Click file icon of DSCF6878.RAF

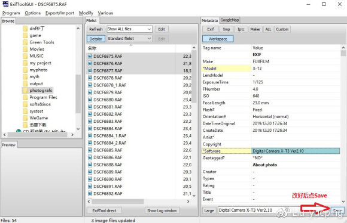coord(90,78)
